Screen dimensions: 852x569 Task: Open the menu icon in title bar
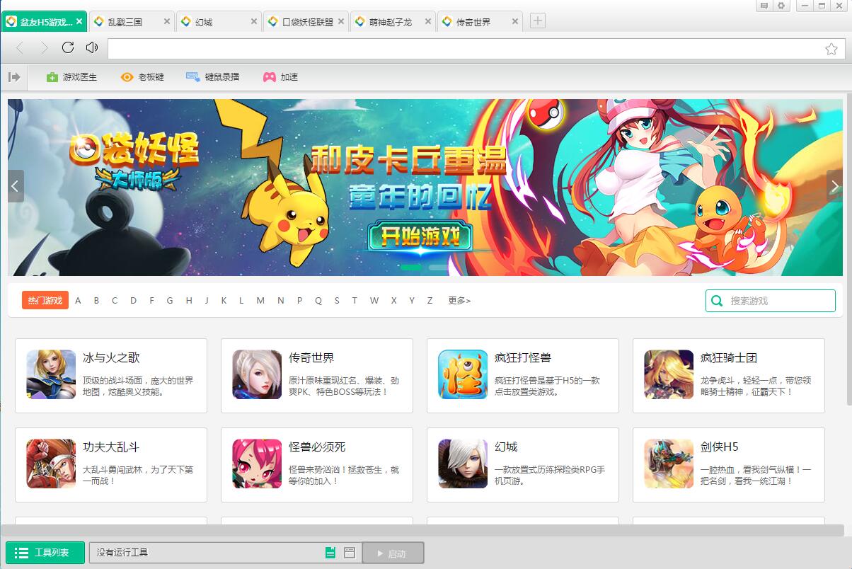point(764,6)
